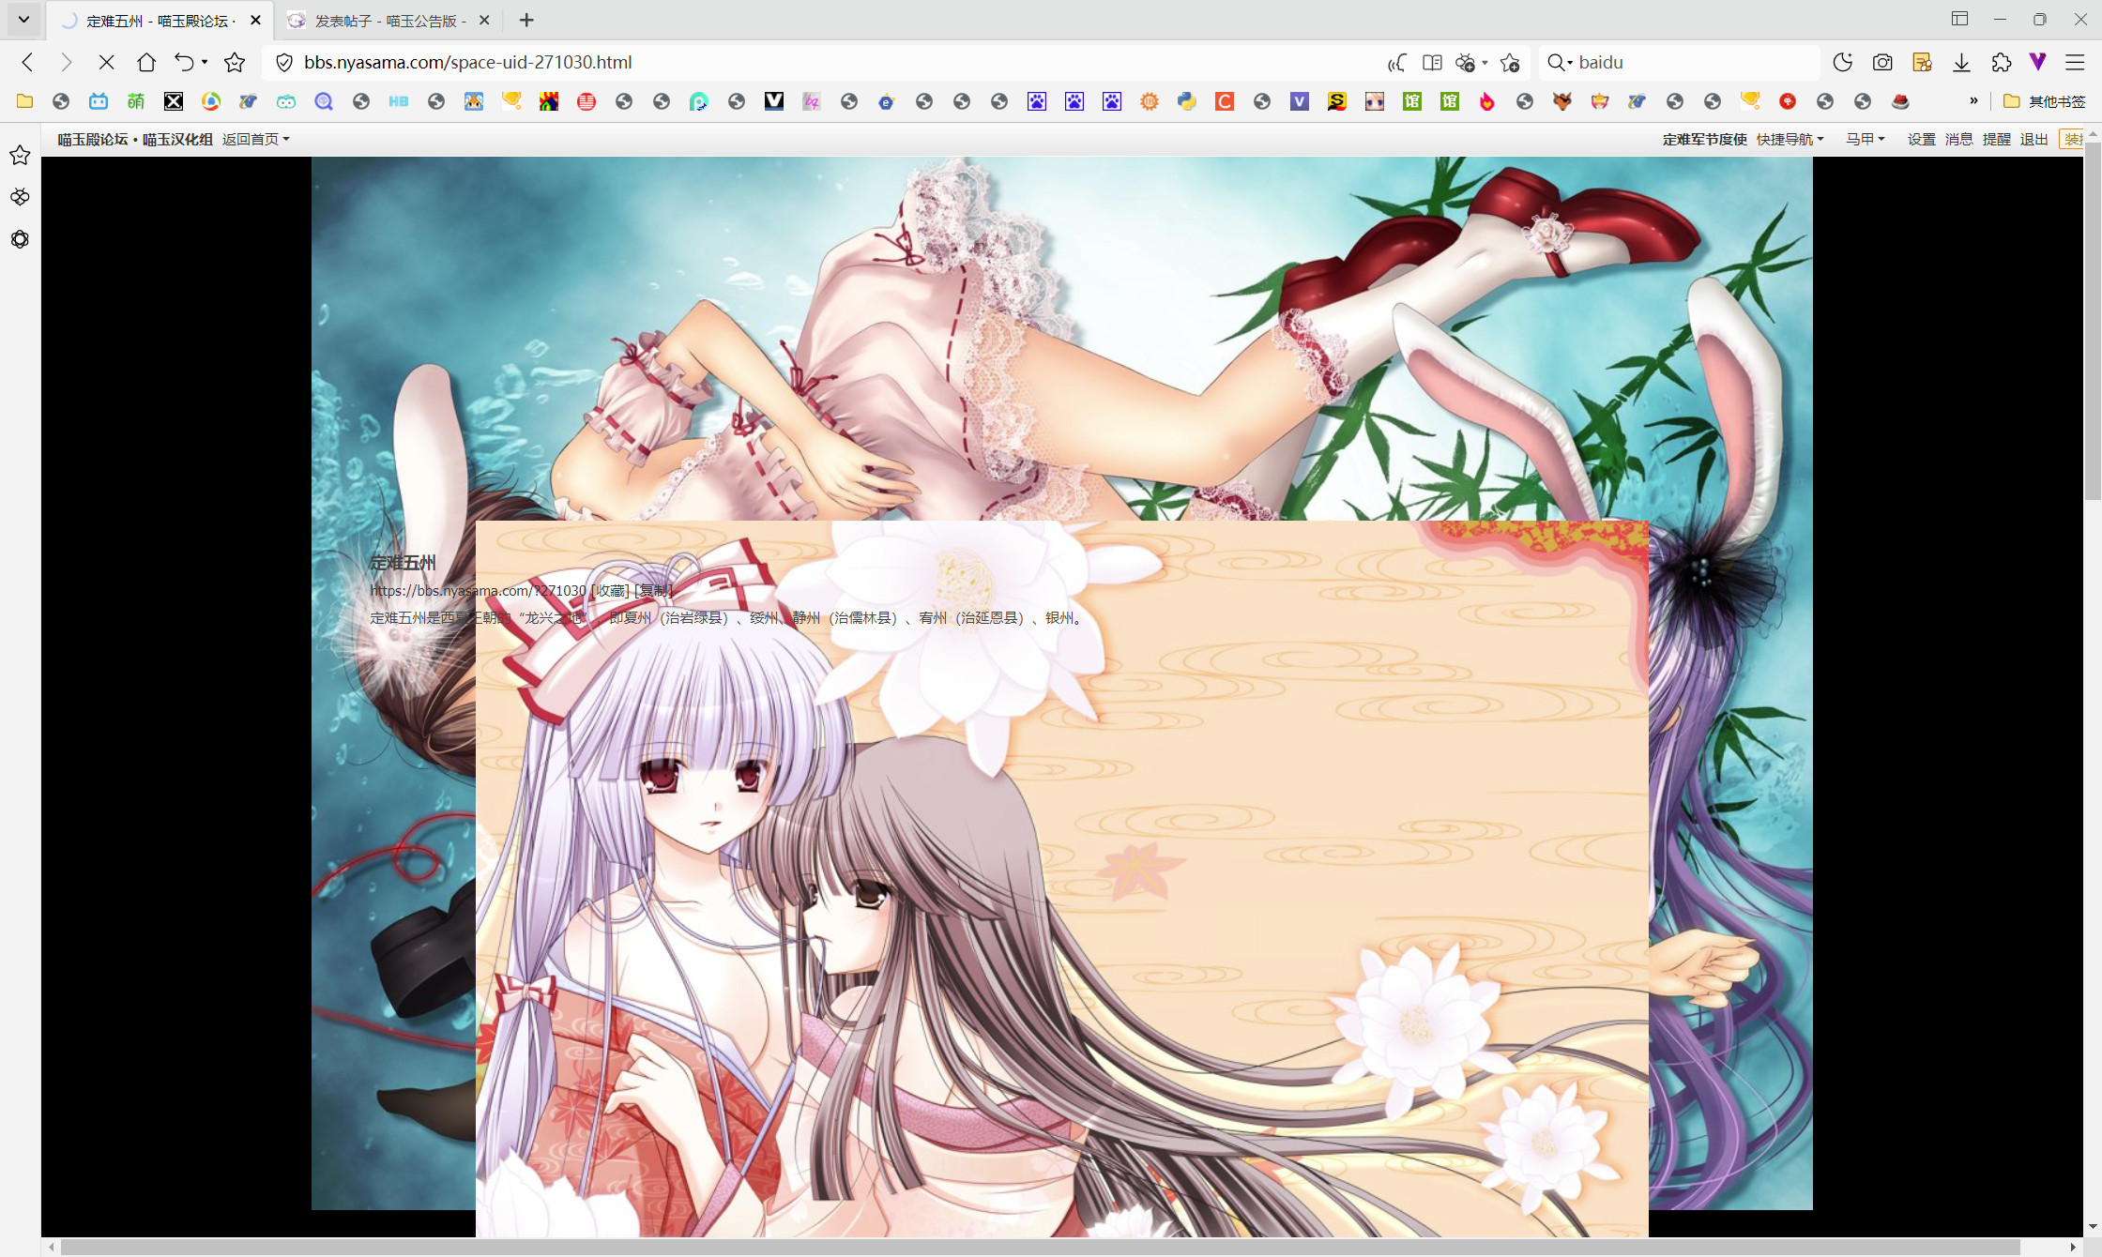The width and height of the screenshot is (2102, 1257).
Task: Expand the 返回首页 dropdown
Action: pyautogui.click(x=255, y=139)
